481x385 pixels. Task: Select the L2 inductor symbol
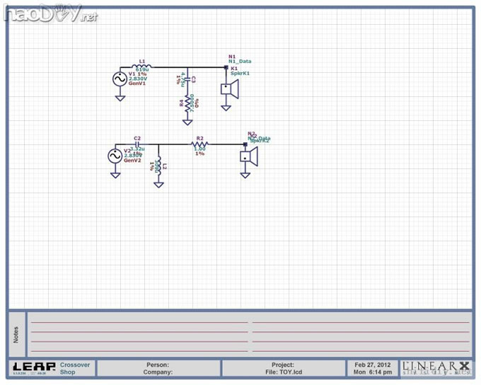pyautogui.click(x=158, y=167)
